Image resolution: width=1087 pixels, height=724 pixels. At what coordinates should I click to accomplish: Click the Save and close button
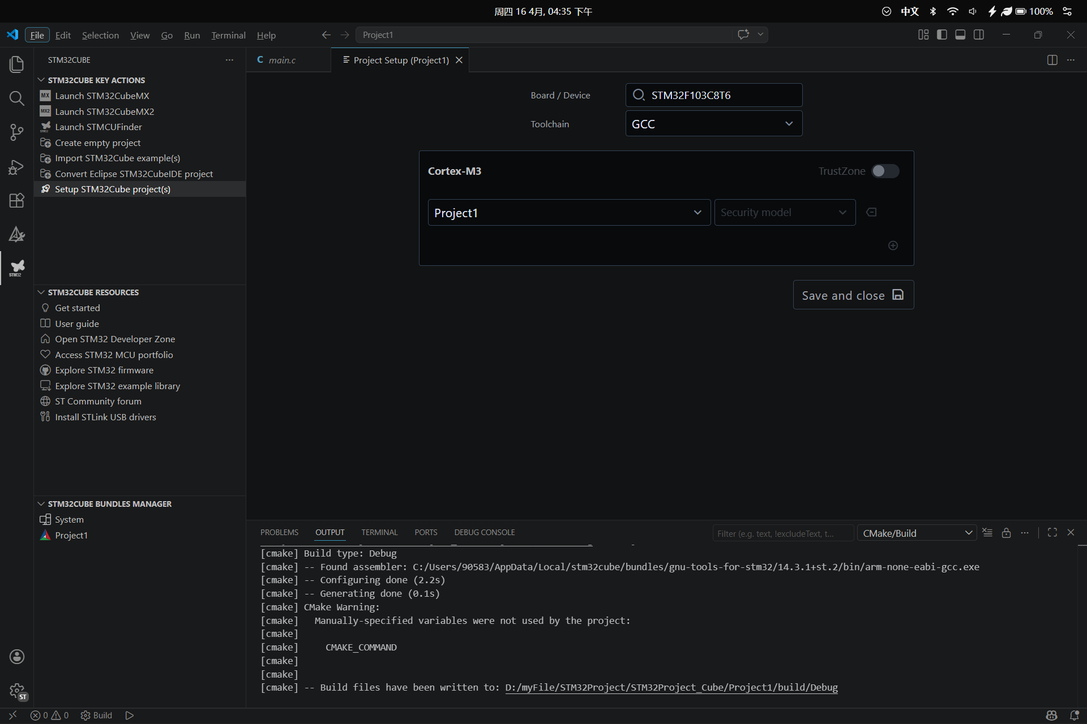pos(853,295)
